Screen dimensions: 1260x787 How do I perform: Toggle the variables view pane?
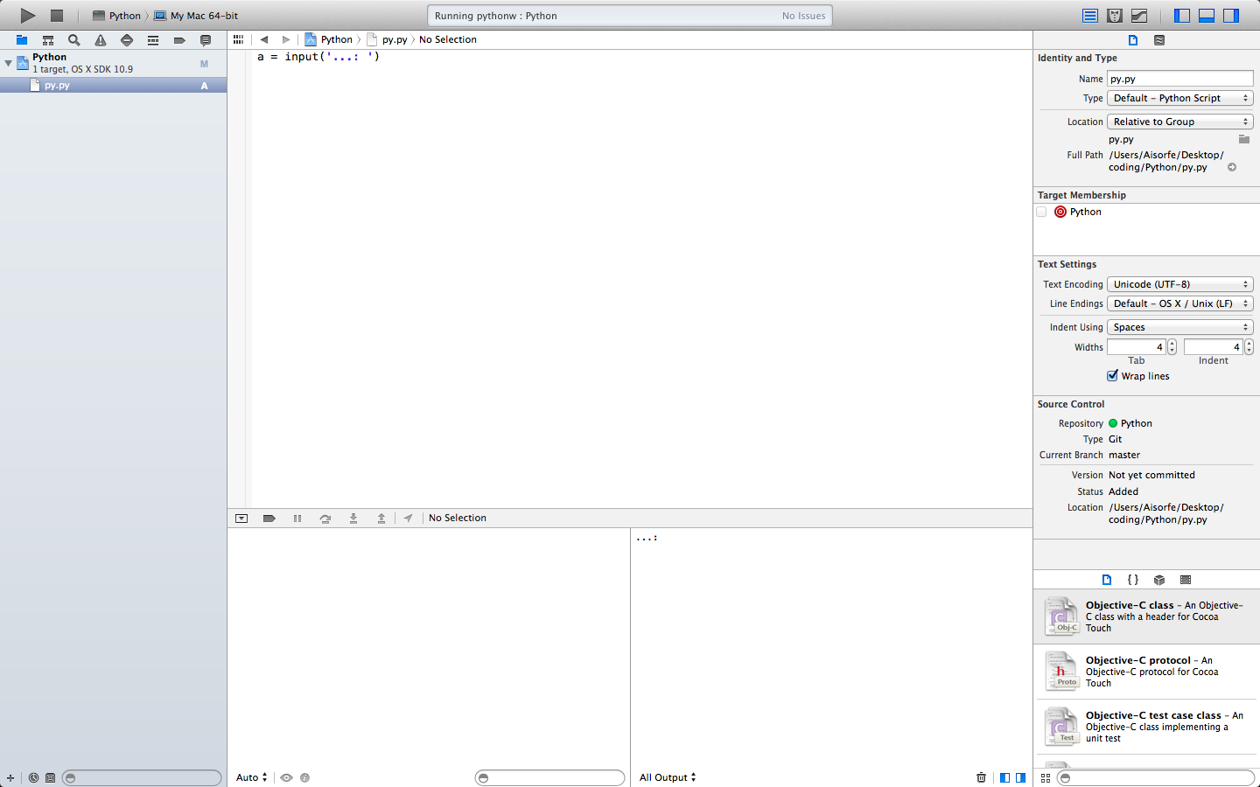click(x=1004, y=777)
